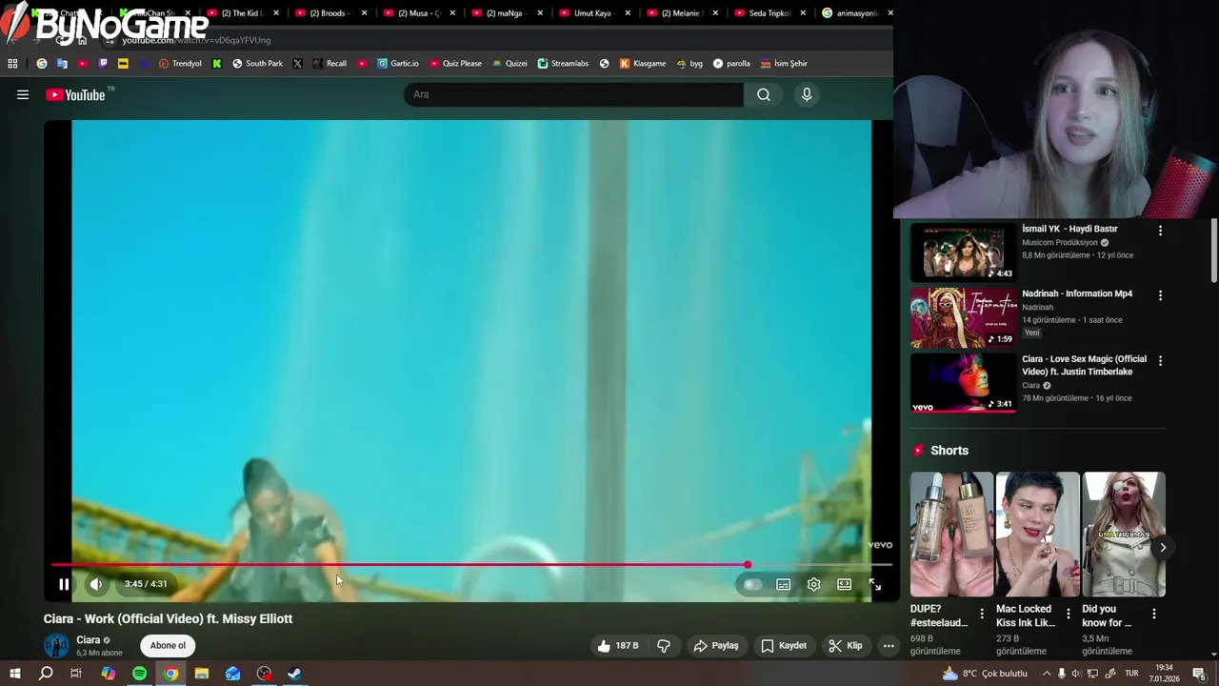Screen dimensions: 1219x686
Task: Open the Gartic.io bookmark
Action: [x=398, y=63]
